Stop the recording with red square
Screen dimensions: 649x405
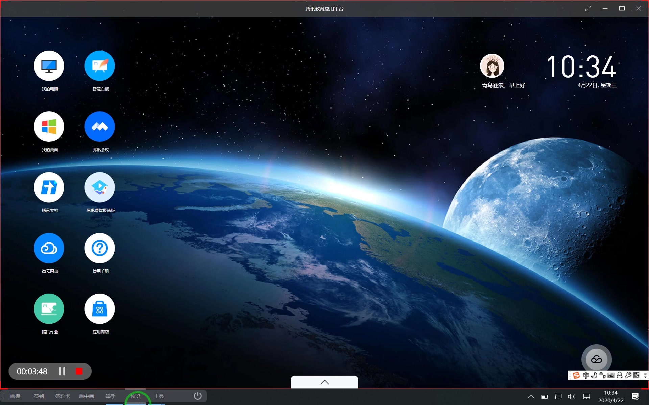coord(79,371)
